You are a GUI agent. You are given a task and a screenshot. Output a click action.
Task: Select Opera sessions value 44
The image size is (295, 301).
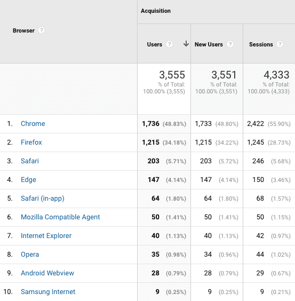[260, 255]
